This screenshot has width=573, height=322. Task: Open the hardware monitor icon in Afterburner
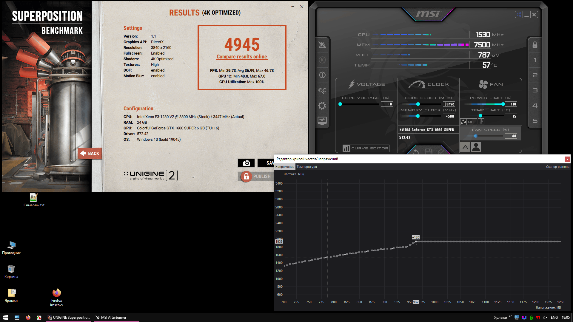coord(322,121)
